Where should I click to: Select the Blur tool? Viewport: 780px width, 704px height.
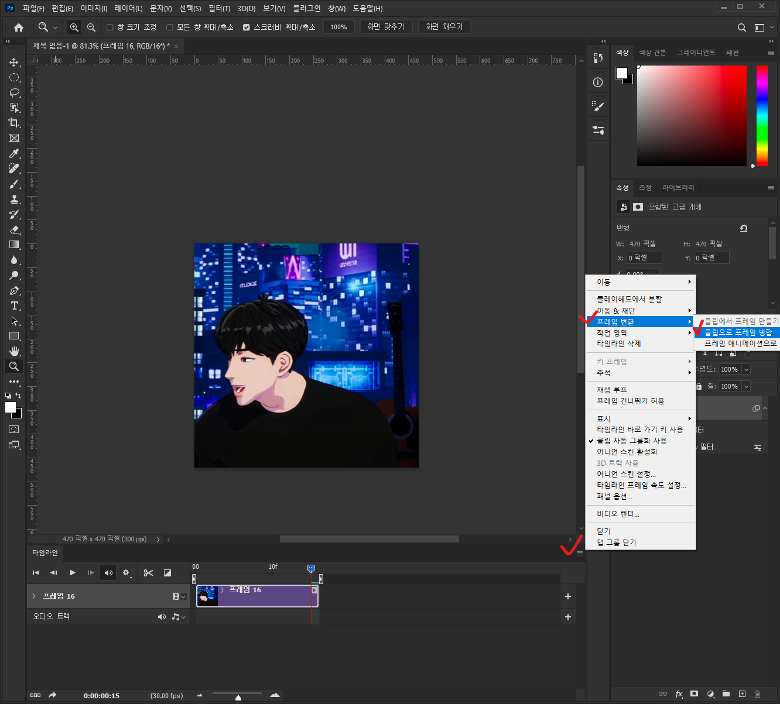pos(14,260)
